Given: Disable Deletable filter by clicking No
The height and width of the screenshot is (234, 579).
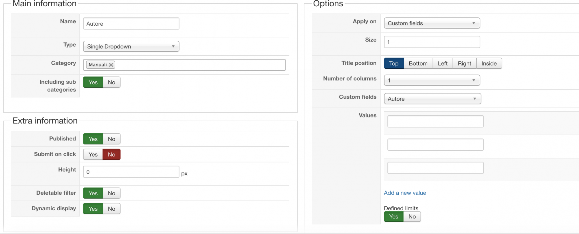Looking at the screenshot, I should (111, 193).
